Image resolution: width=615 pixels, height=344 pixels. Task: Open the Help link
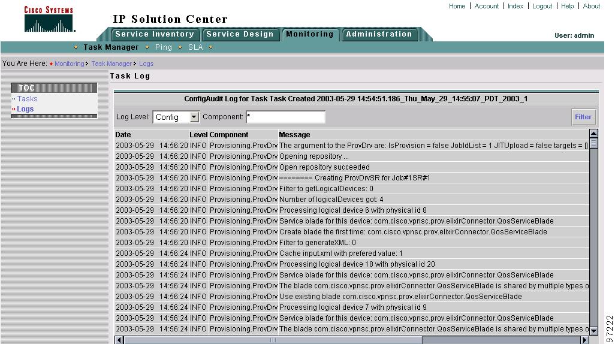pyautogui.click(x=567, y=6)
